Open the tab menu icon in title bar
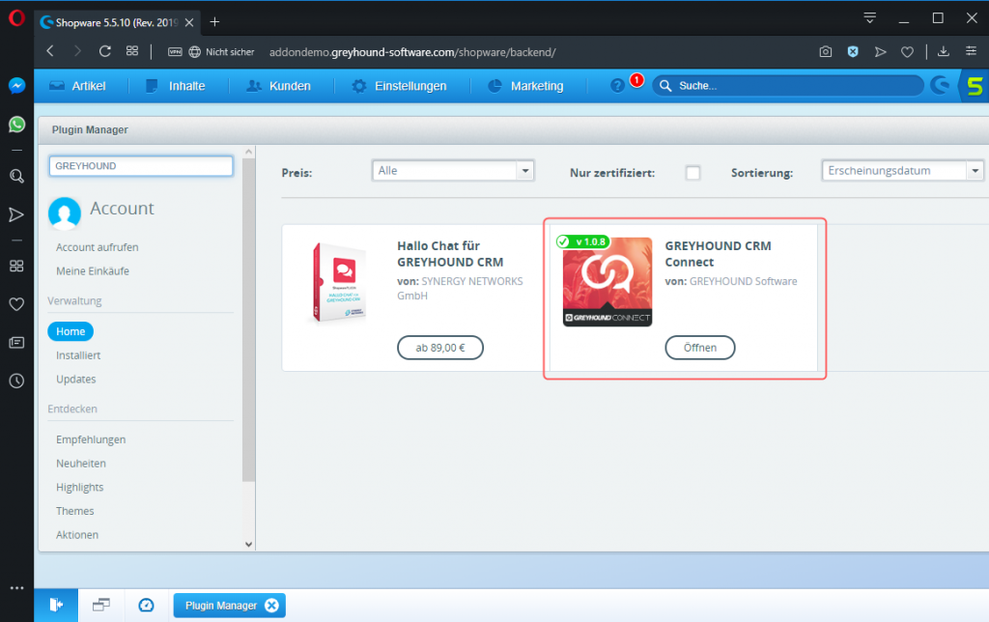Image resolution: width=989 pixels, height=622 pixels. (870, 17)
